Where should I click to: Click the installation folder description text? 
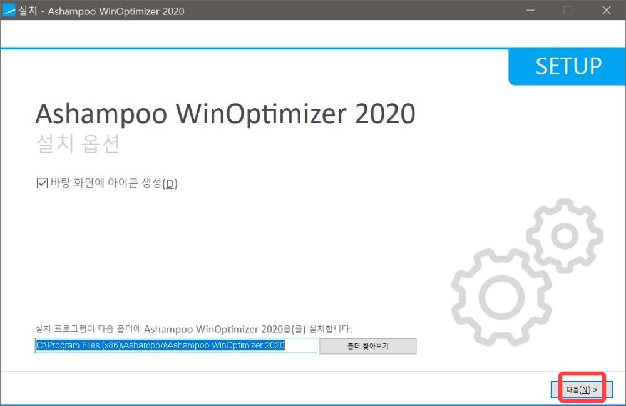point(194,328)
